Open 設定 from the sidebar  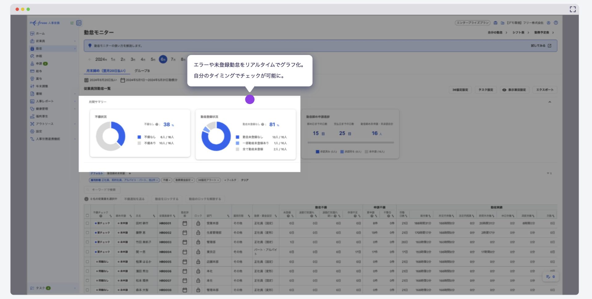(39, 131)
